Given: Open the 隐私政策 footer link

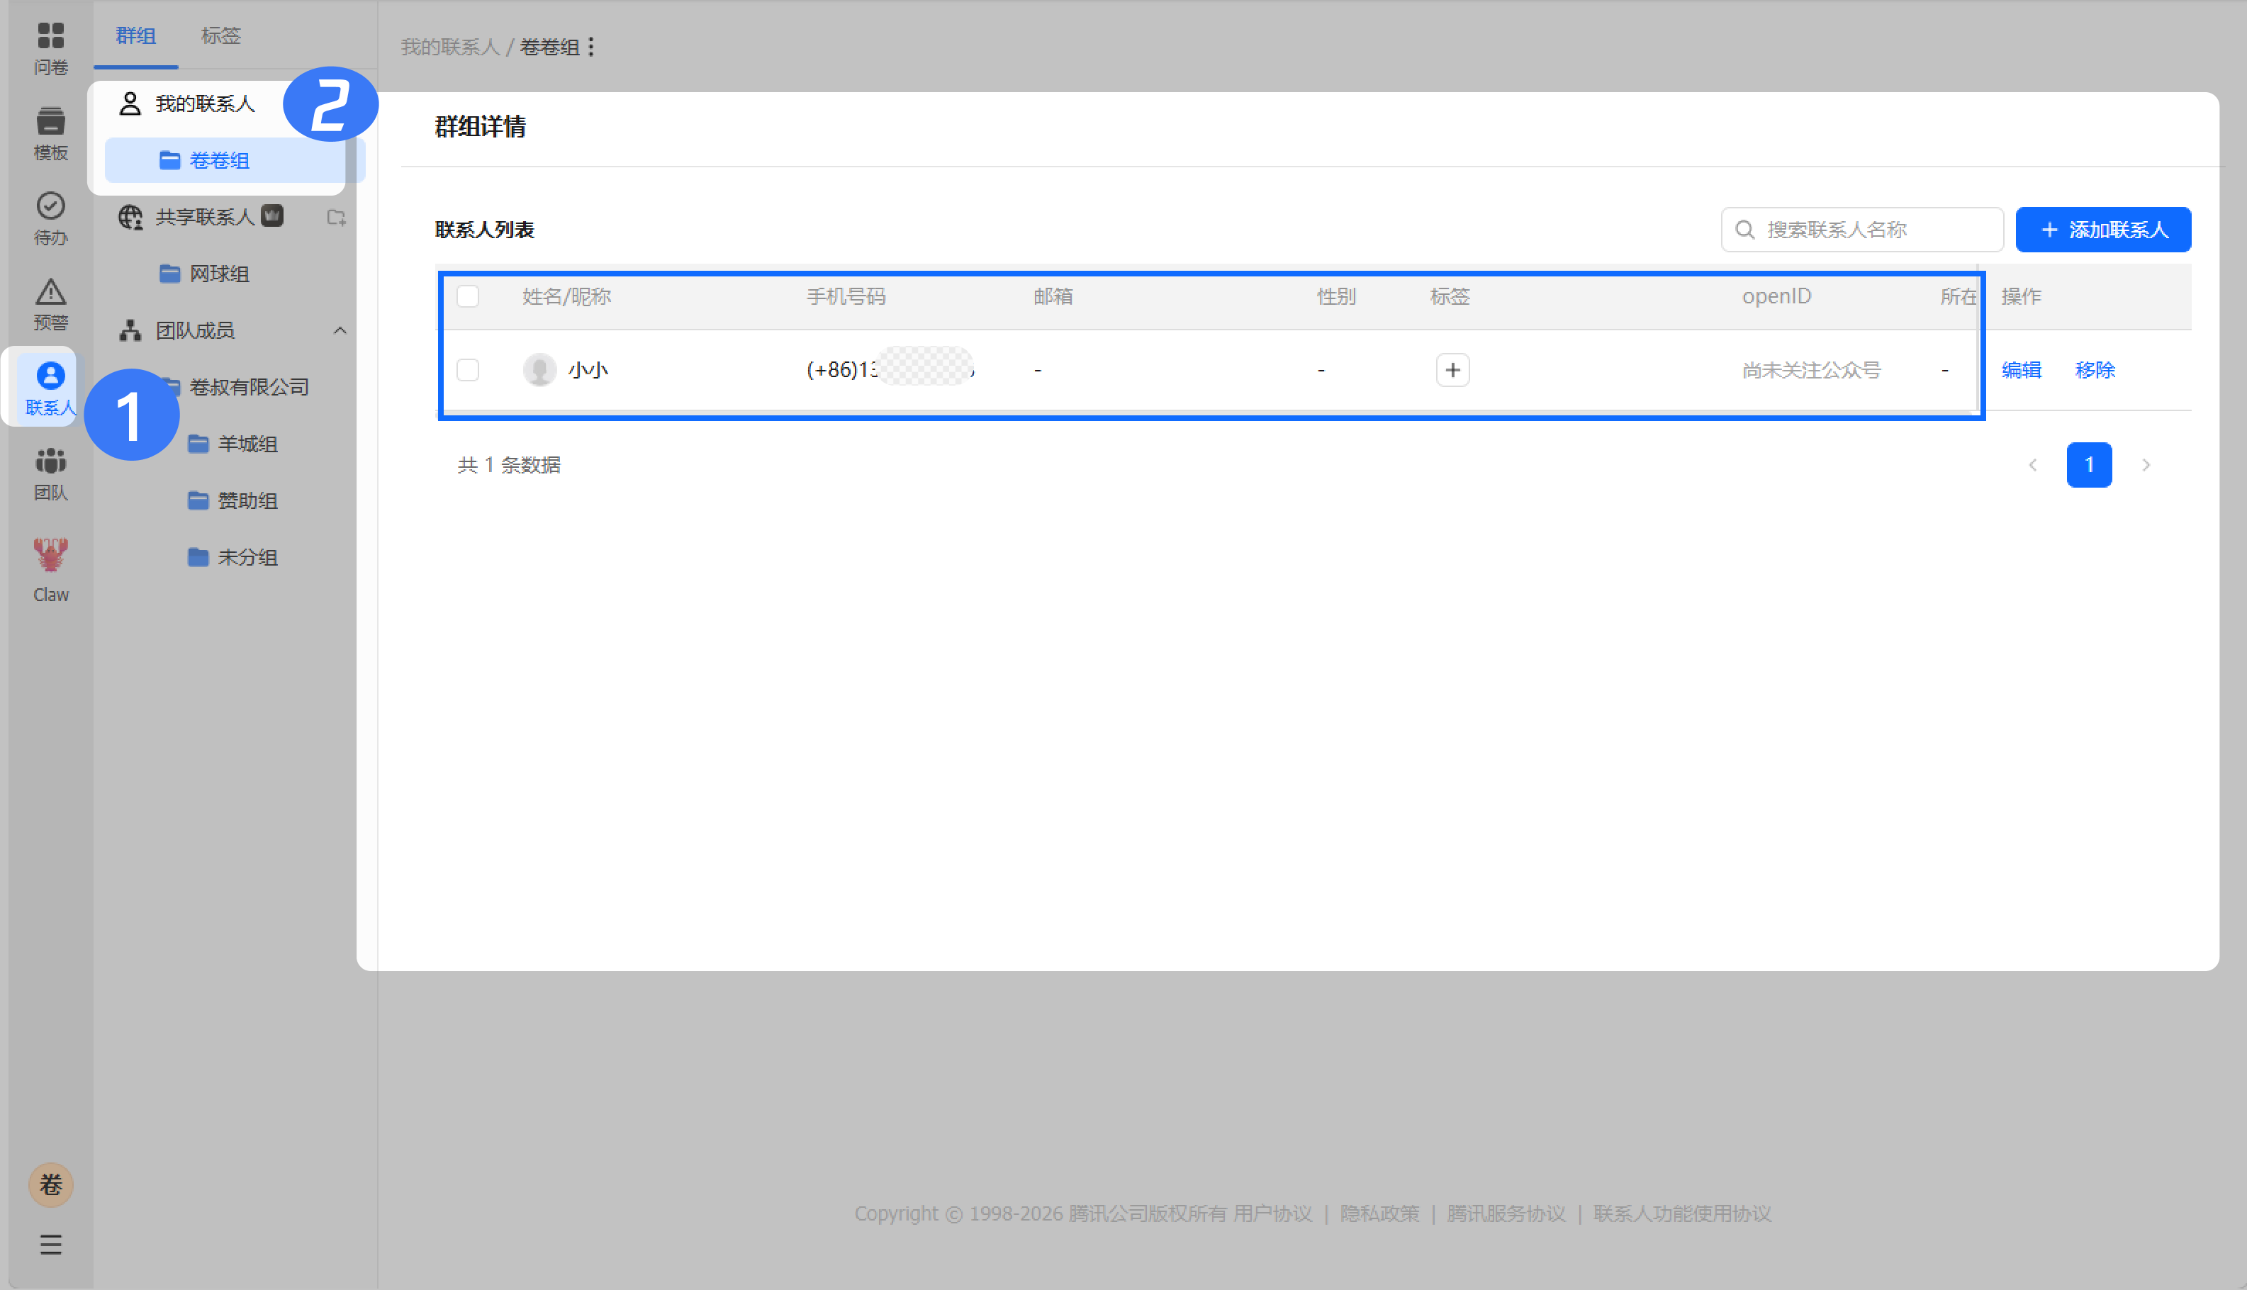Looking at the screenshot, I should coord(1379,1213).
